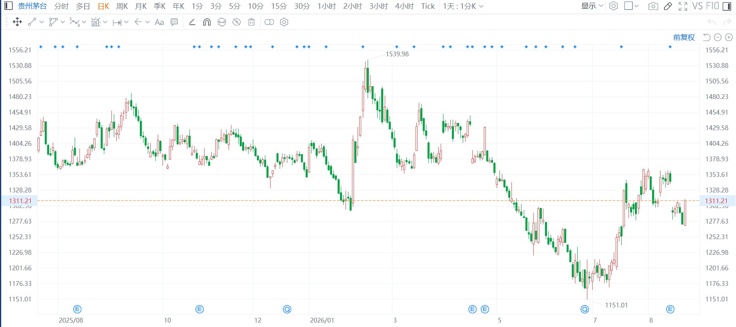Select the range measurement tool

[117, 22]
